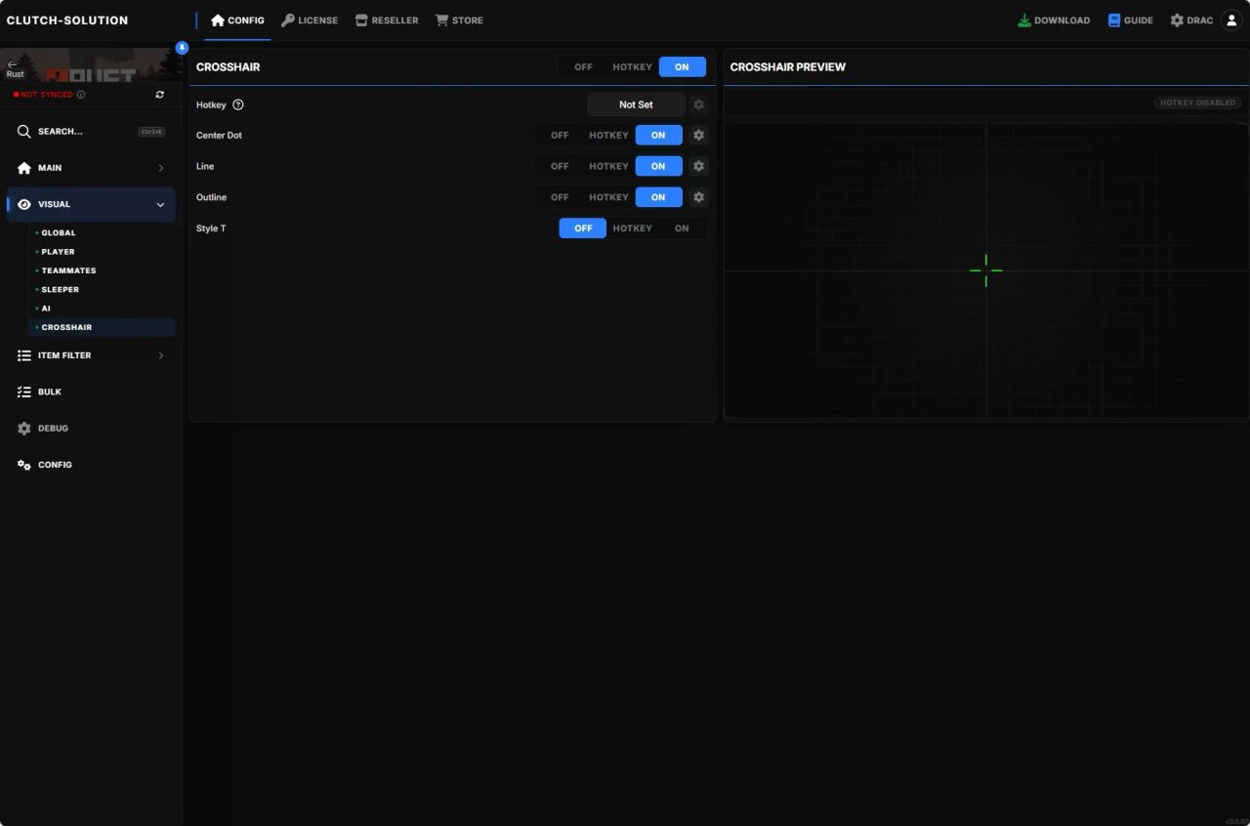Click the back arrow above Rust

(12, 63)
